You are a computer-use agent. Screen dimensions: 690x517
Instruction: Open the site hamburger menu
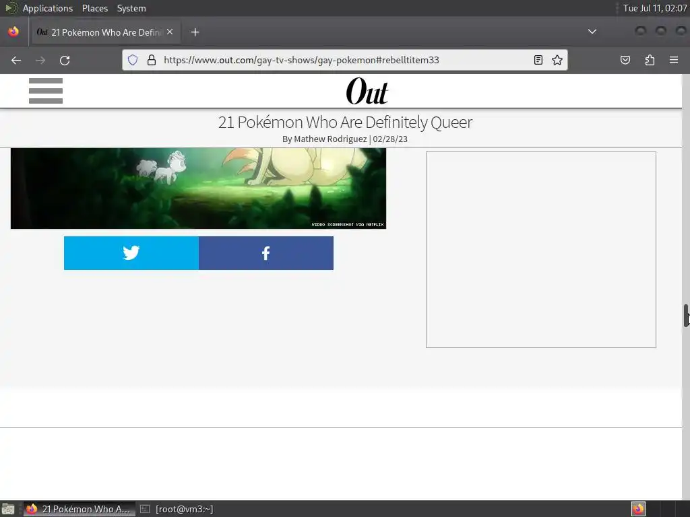point(46,91)
